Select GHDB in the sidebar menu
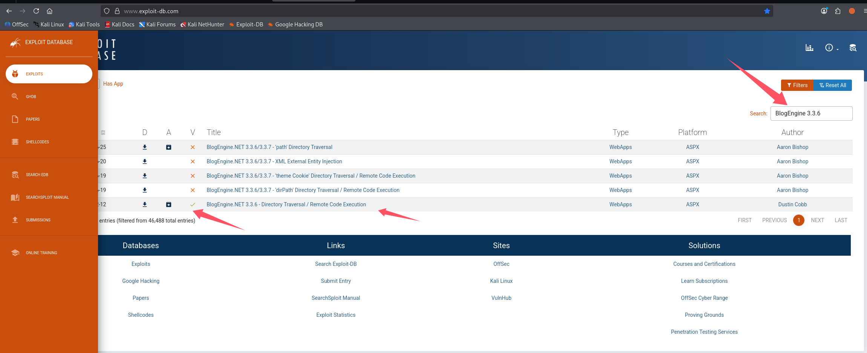This screenshot has height=353, width=867. (x=31, y=97)
